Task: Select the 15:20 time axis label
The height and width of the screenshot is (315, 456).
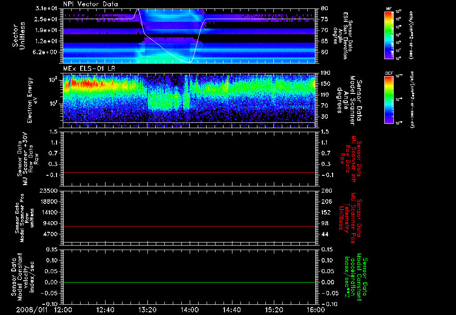Action: point(274,309)
